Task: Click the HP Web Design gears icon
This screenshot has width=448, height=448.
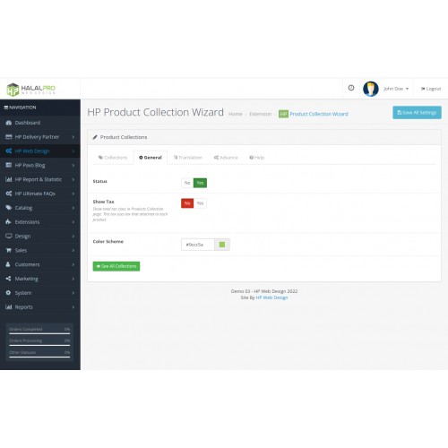Action: click(x=9, y=151)
